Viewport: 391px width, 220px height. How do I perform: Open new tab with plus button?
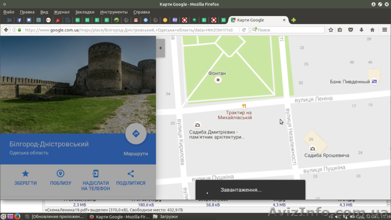[293, 20]
